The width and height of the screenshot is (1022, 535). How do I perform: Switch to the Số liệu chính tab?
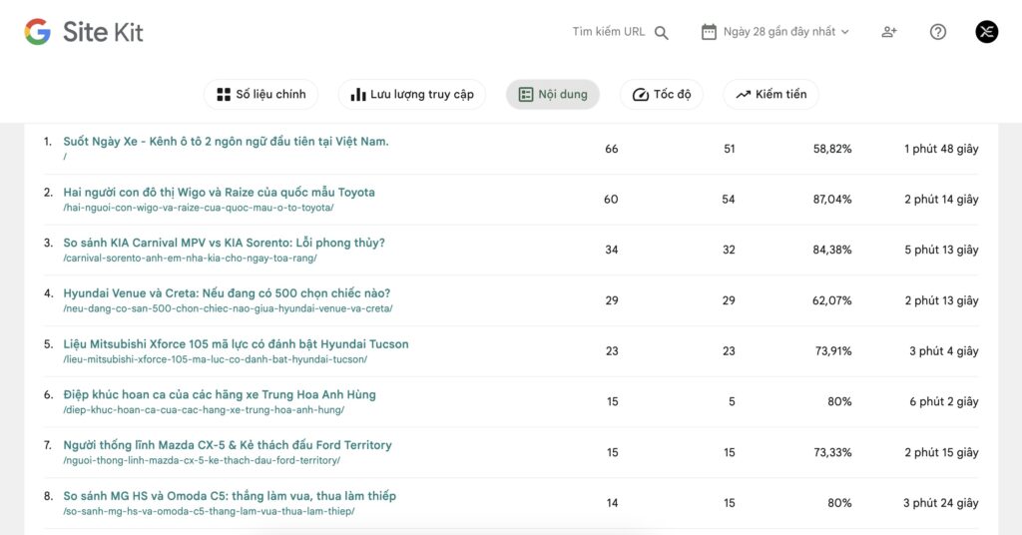[260, 95]
